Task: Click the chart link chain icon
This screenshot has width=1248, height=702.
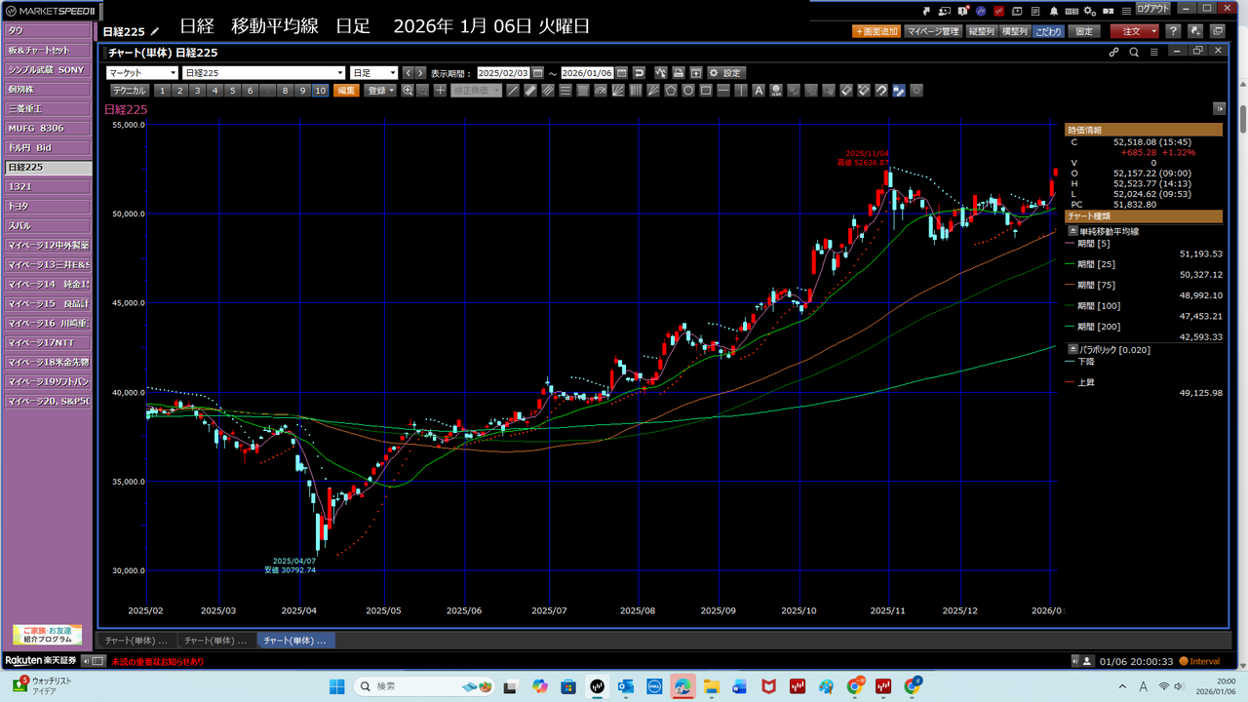Action: 1114,53
